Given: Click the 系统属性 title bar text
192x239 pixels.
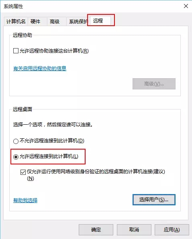Looking at the screenshot, I should pyautogui.click(x=13, y=6).
